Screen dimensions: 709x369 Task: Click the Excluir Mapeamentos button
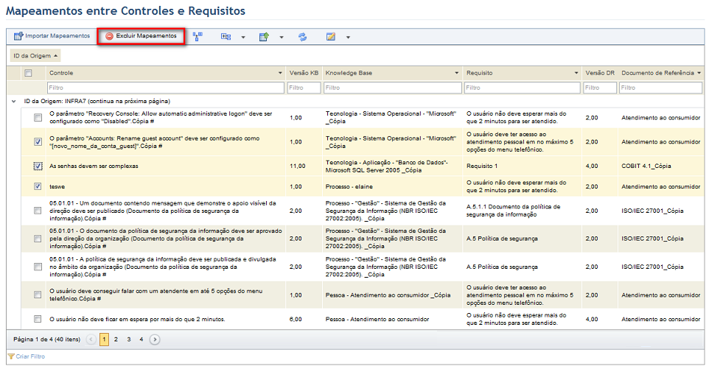point(141,36)
